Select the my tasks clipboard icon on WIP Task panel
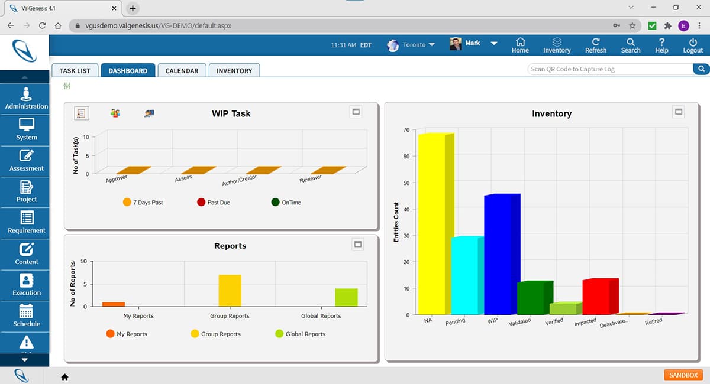710x384 pixels. 81,113
